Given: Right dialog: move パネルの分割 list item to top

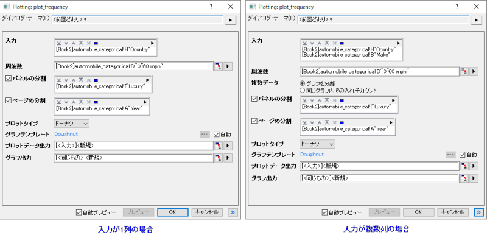Looking at the screenshot, I should (327, 100).
